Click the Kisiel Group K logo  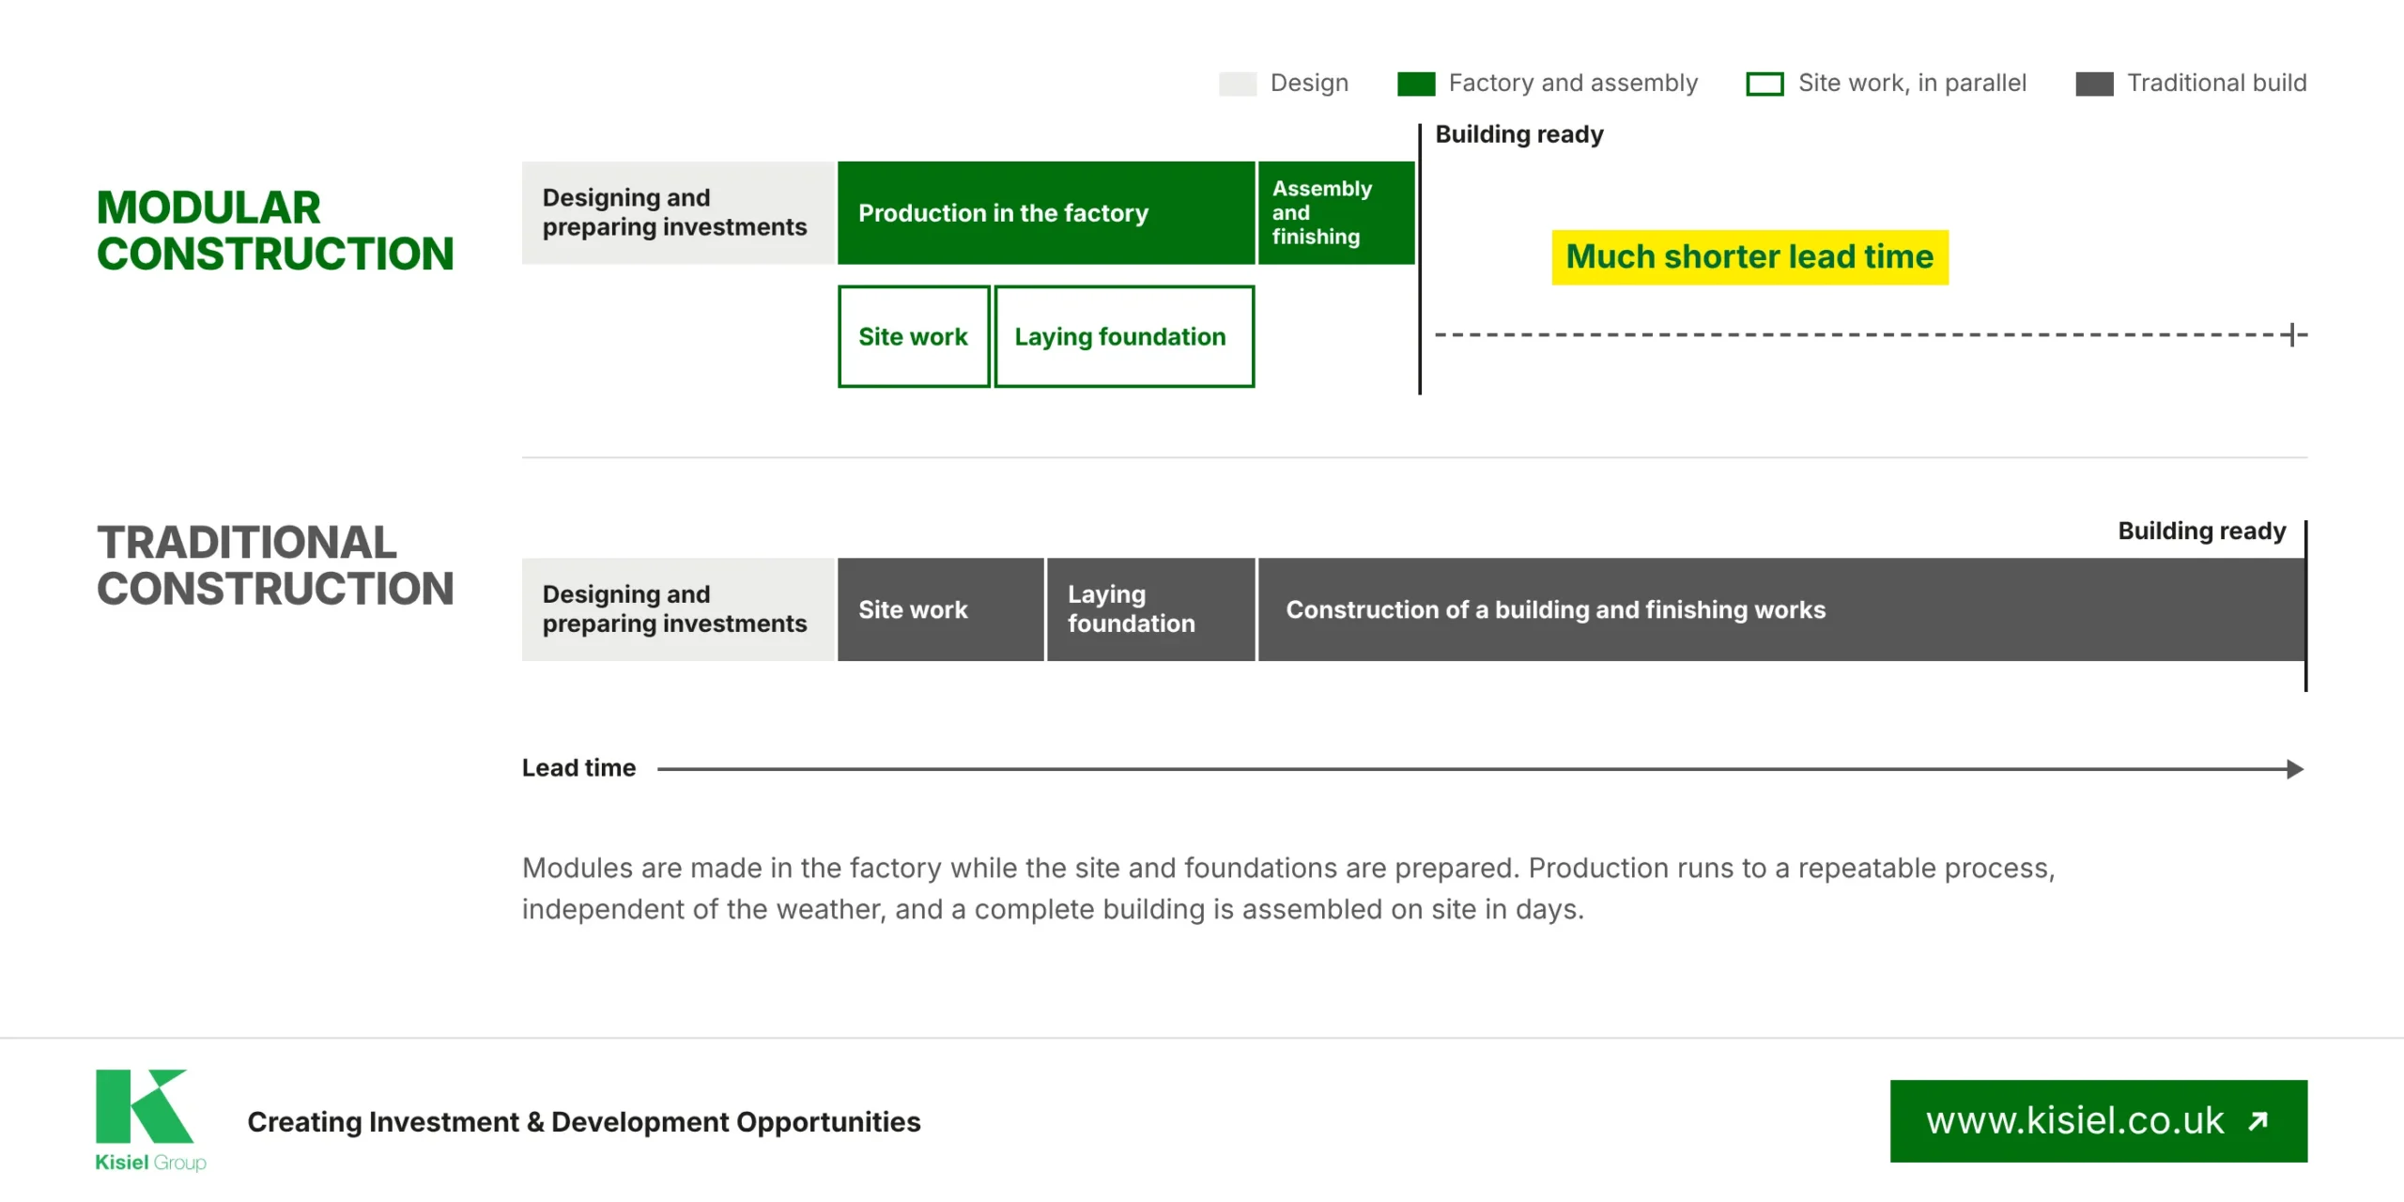[x=150, y=1120]
